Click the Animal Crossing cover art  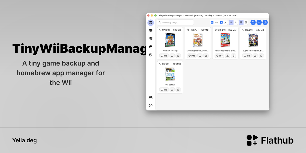click(x=170, y=40)
